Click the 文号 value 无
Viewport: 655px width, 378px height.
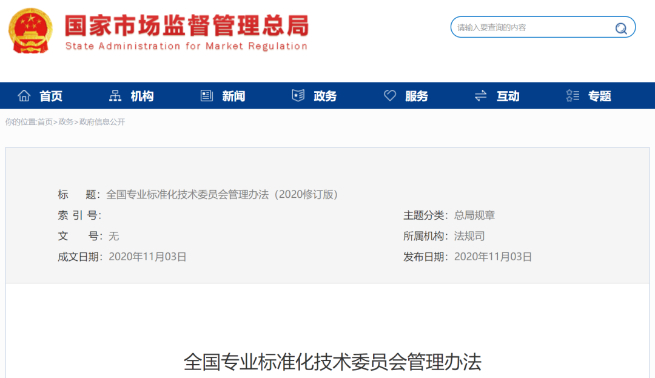(x=113, y=237)
